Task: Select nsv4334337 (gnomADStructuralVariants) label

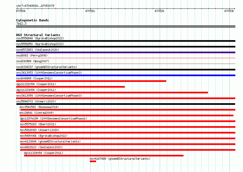Action: click(47, 67)
